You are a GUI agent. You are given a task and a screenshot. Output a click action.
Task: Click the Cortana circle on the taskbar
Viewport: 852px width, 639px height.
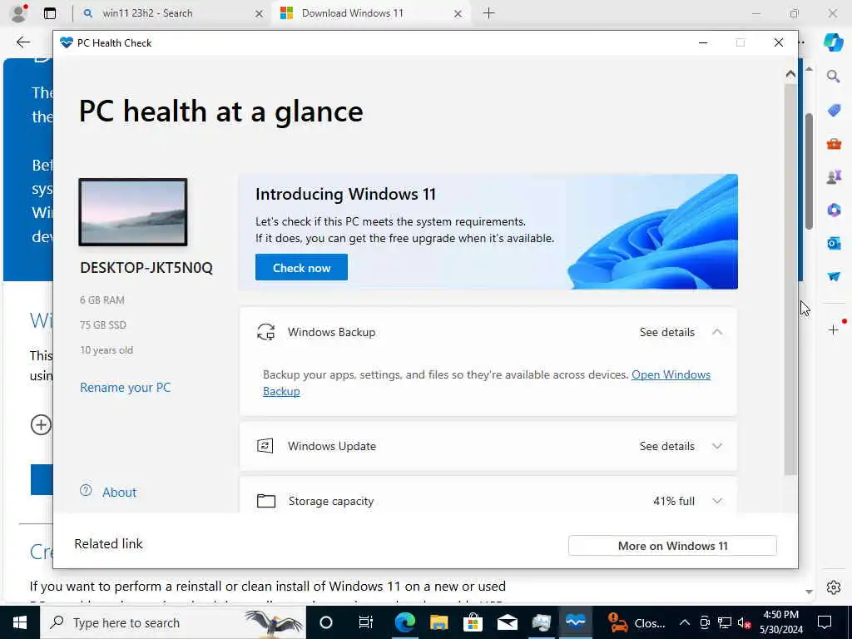(326, 622)
